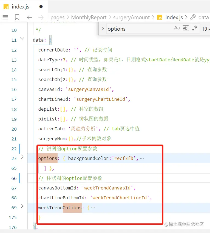The height and width of the screenshot is (233, 210).
Task: Click line number 12 in the gutter
Action: tap(14, 50)
